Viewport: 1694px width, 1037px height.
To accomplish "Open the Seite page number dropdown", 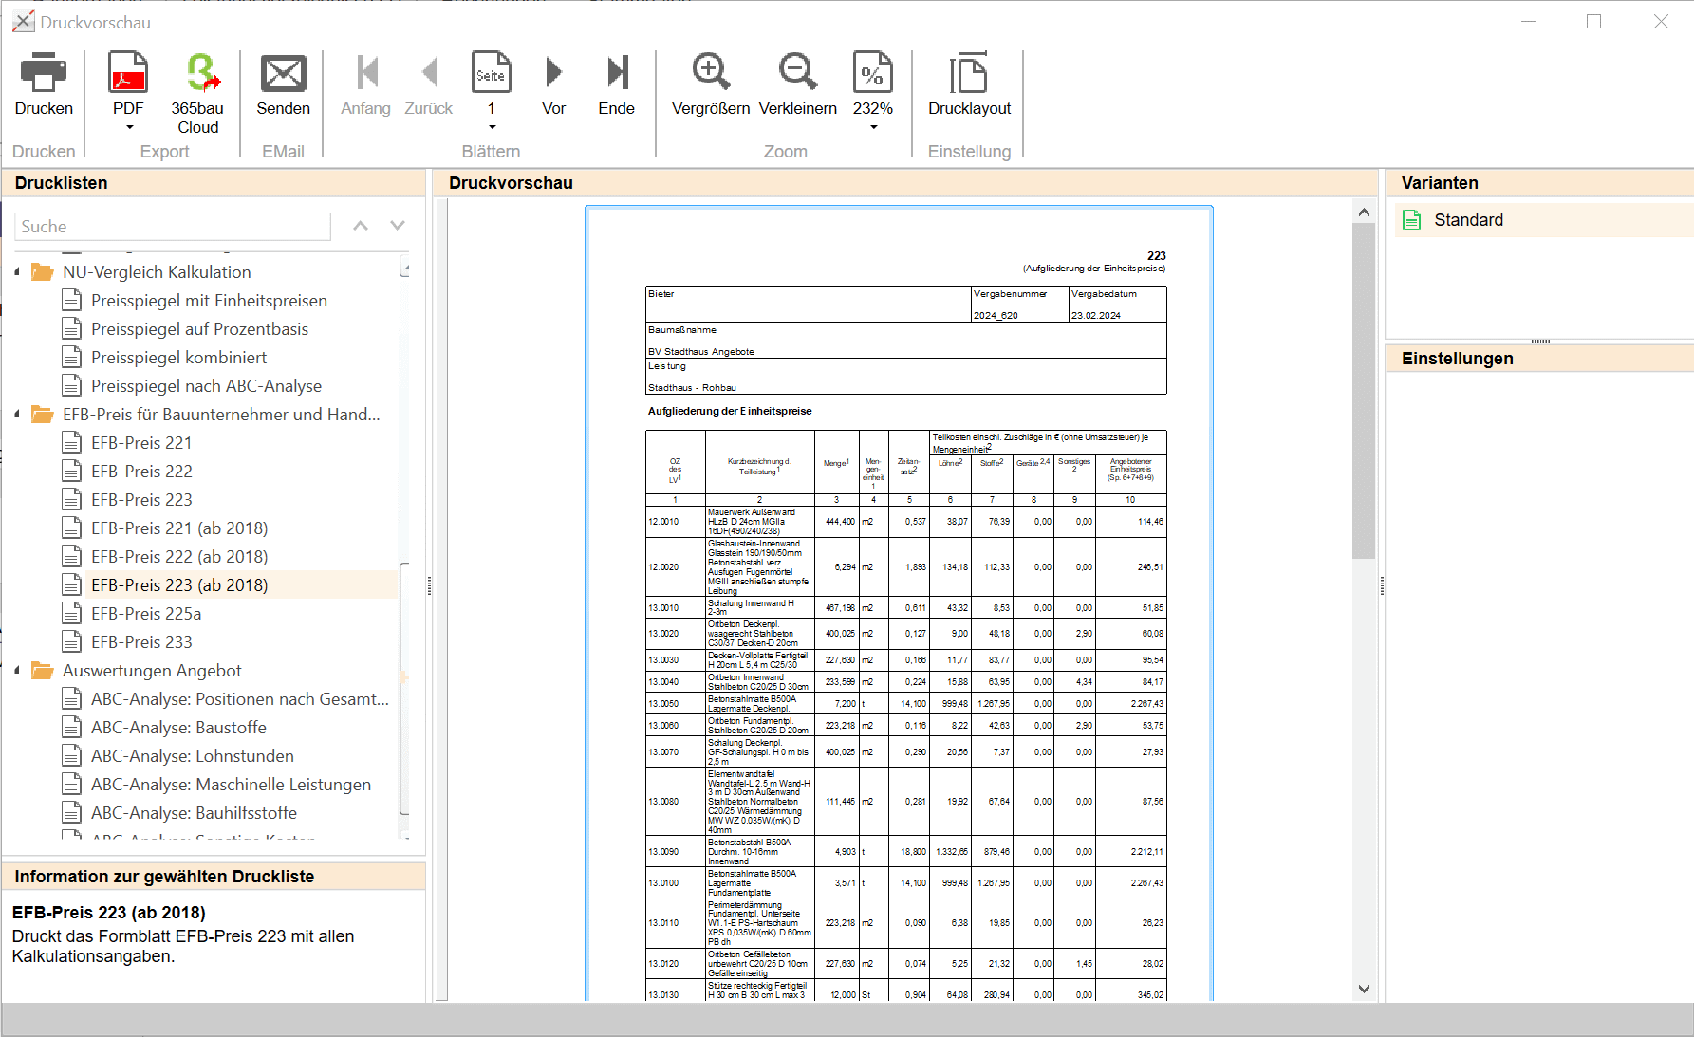I will tap(492, 127).
